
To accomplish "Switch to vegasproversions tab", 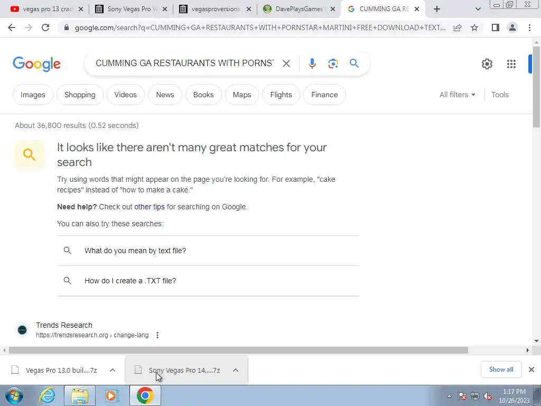I will pos(216,9).
